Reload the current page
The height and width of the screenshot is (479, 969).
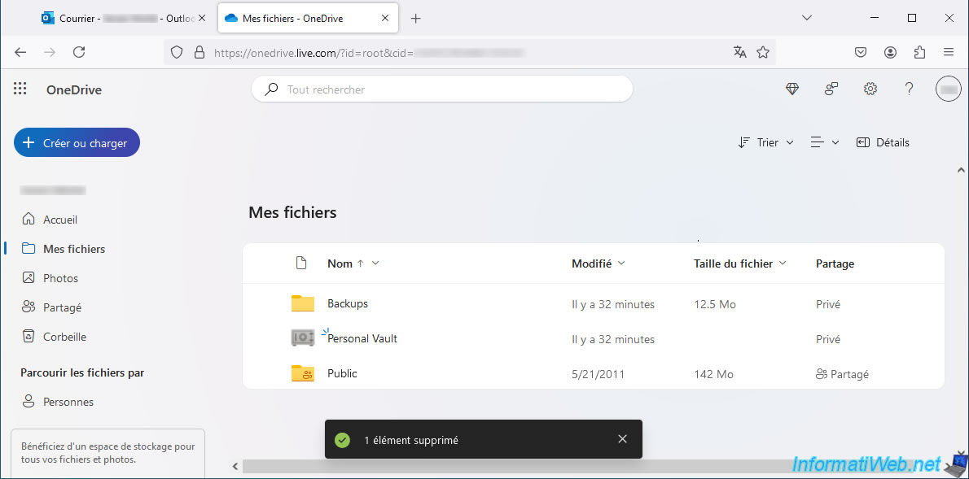[79, 53]
